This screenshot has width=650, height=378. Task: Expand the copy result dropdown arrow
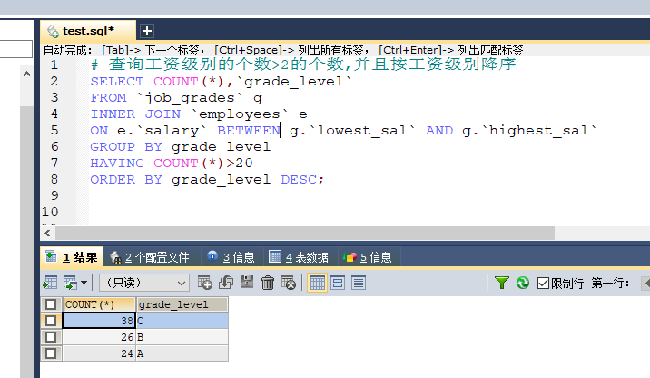pyautogui.click(x=84, y=283)
